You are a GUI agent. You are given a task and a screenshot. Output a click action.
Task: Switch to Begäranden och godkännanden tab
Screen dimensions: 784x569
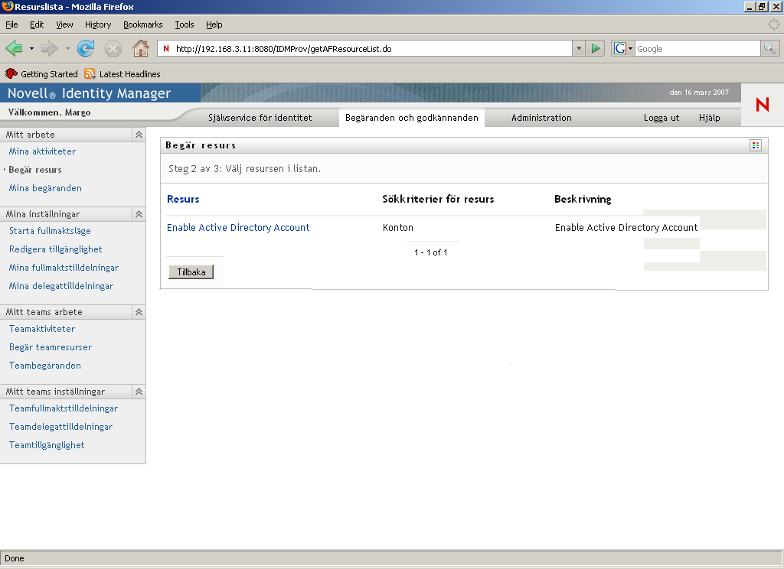(411, 118)
